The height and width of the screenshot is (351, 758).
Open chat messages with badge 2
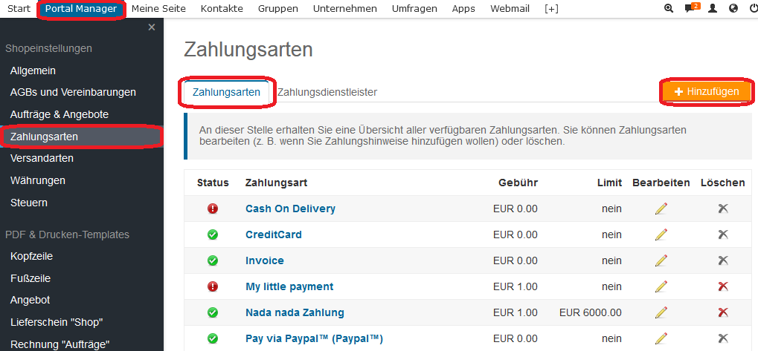pos(691,9)
